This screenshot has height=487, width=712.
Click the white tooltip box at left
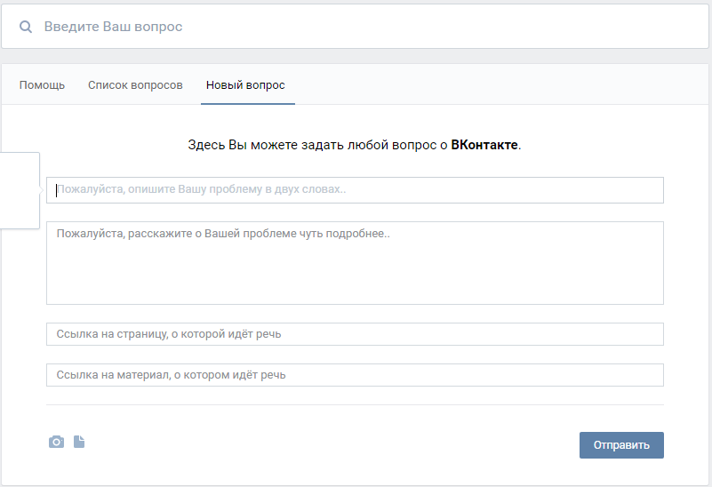click(x=20, y=189)
